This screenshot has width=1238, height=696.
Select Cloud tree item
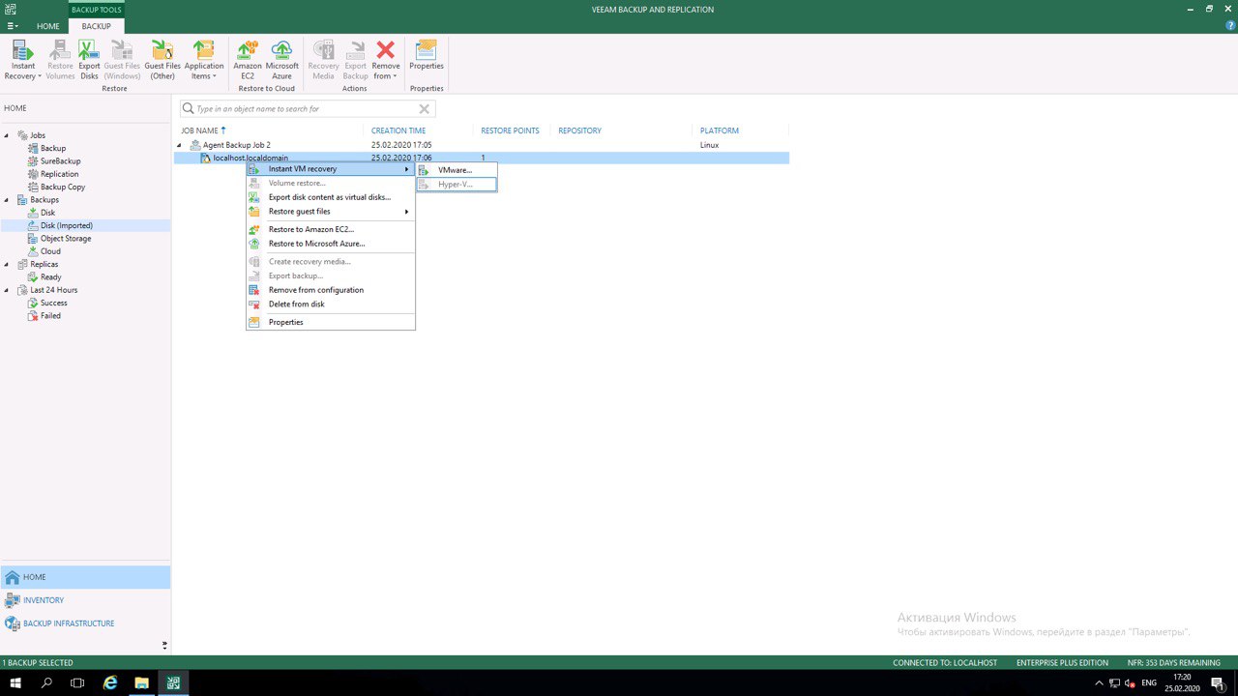[x=50, y=251]
